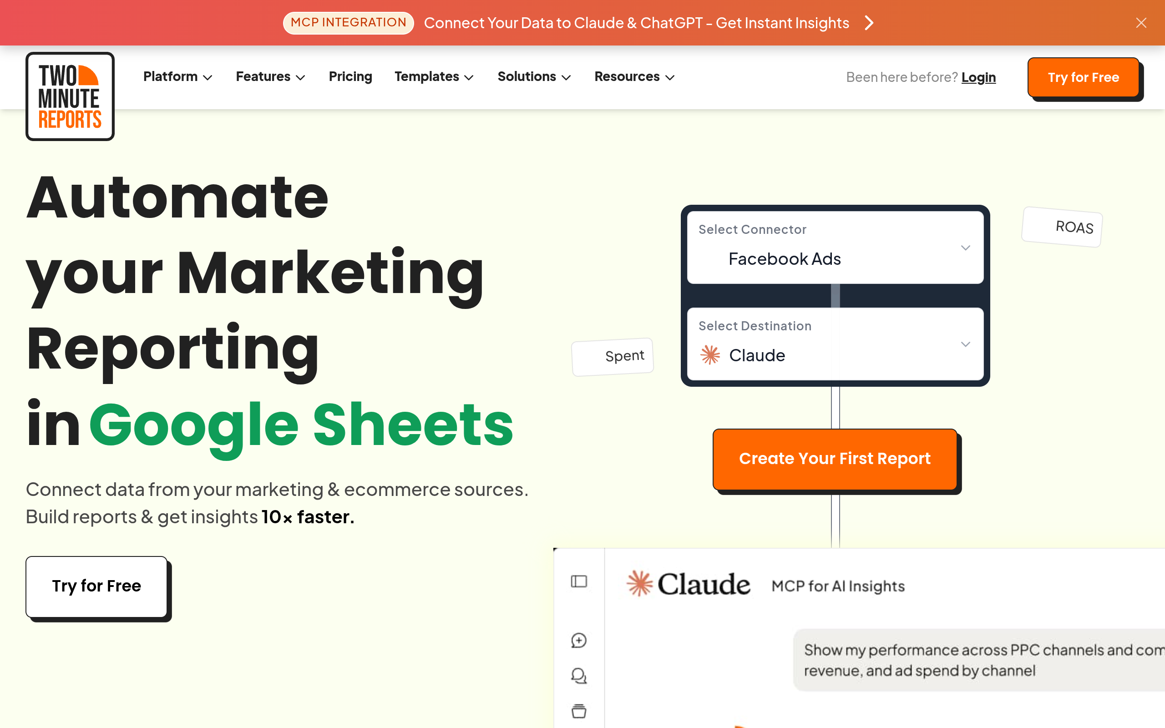Image resolution: width=1165 pixels, height=728 pixels.
Task: Click the chats bubble icon in sidebar
Action: 579,676
